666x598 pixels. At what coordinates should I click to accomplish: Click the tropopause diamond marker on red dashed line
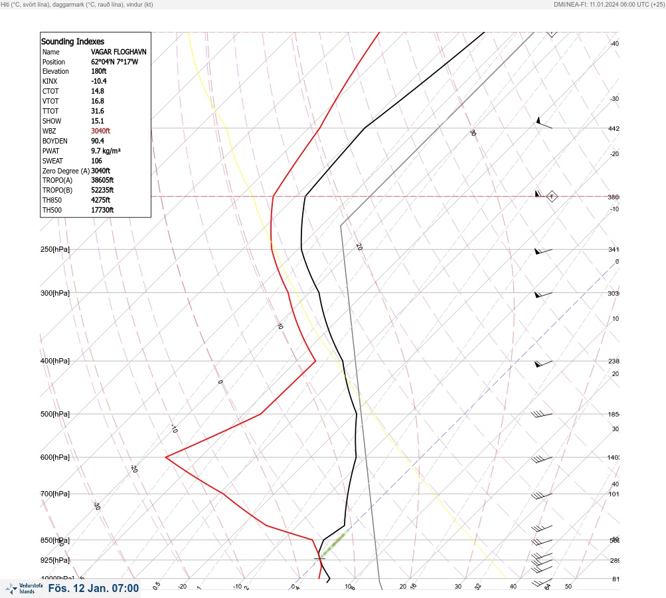coord(552,197)
